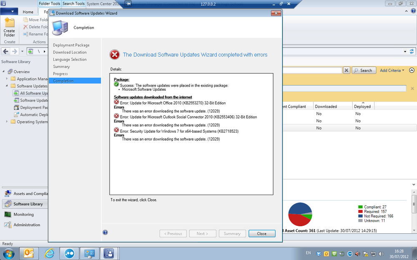Click the Close button in the wizard
Screen dimensions: 417x260
point(262,233)
